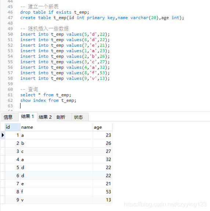210x211 pixels.
Task: Select the name cell 'e'
Action: point(56,183)
